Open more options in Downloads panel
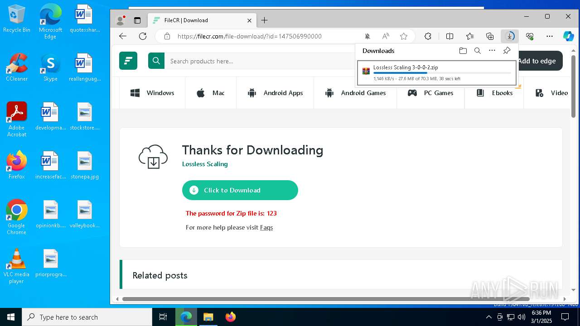Viewport: 580px width, 326px height. click(x=492, y=51)
